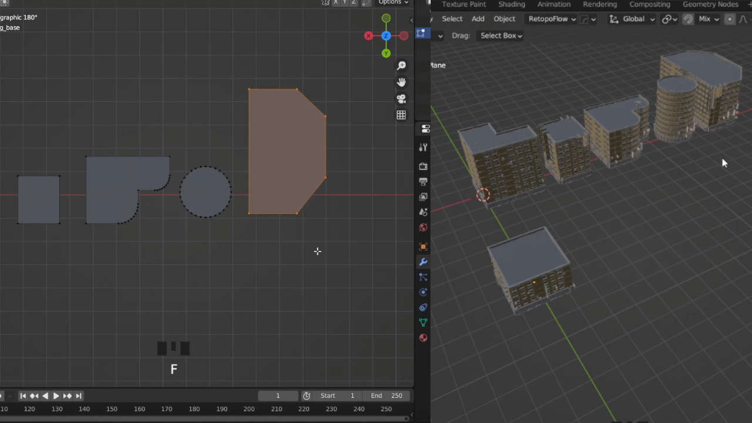Open the Select Box drag dropdown
752x423 pixels.
[501, 35]
